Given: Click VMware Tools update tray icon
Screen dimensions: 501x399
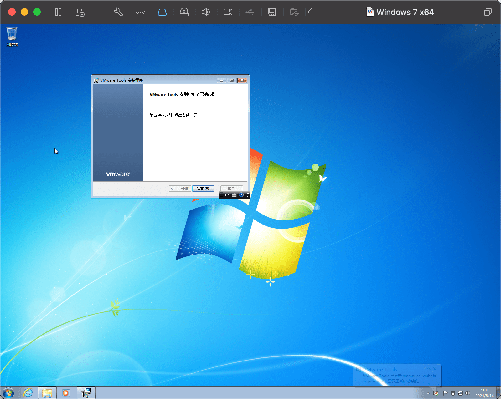Looking at the screenshot, I should (436, 393).
